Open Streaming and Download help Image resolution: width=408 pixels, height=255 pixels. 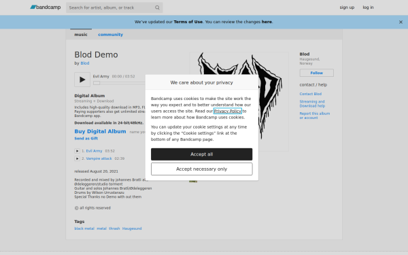click(x=312, y=103)
